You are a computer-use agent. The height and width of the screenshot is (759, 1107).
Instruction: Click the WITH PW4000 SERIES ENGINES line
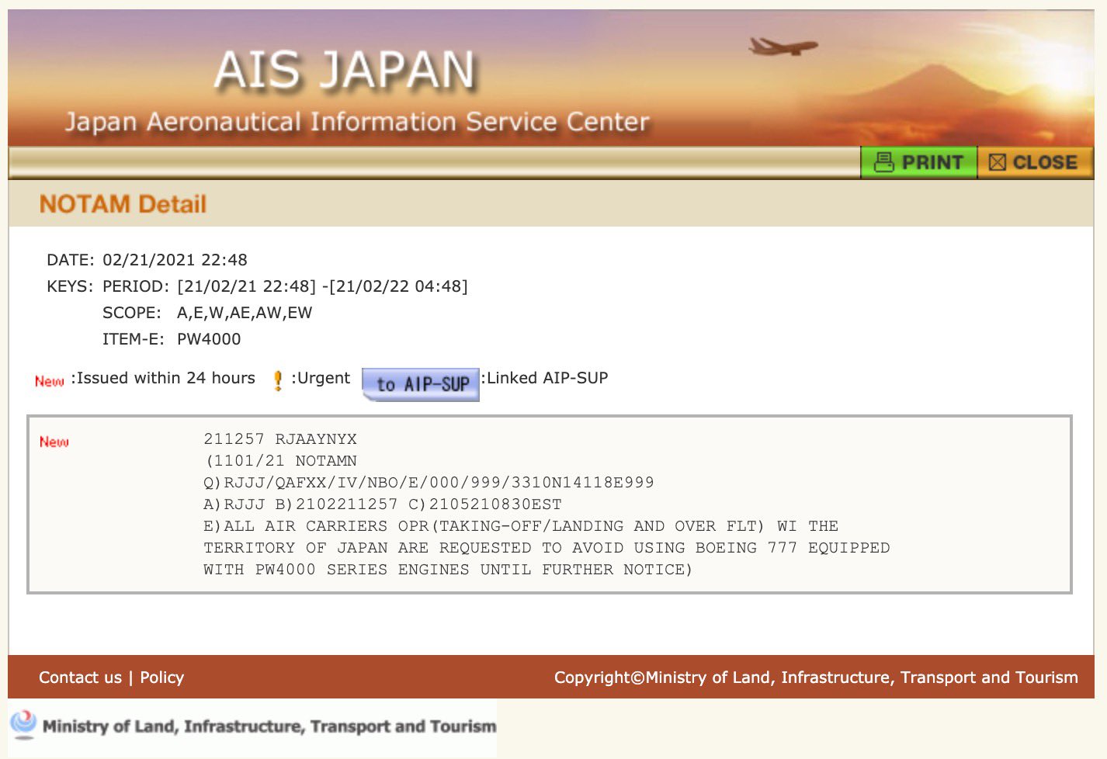[x=448, y=570]
